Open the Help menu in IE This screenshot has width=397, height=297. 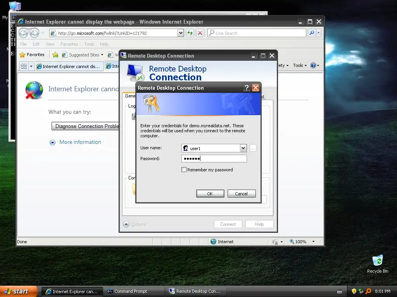pyautogui.click(x=104, y=44)
